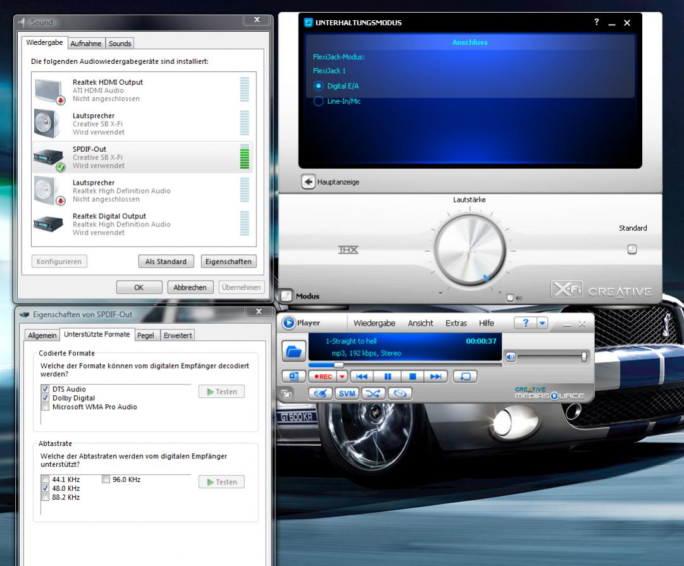Click the Lautstärke volume knob

[469, 250]
